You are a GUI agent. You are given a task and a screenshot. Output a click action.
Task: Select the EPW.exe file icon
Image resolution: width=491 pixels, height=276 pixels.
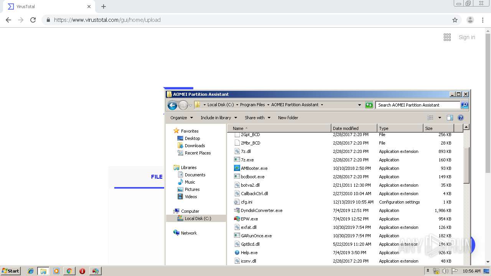pos(237,219)
